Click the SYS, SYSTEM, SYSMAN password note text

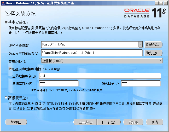point(67,90)
